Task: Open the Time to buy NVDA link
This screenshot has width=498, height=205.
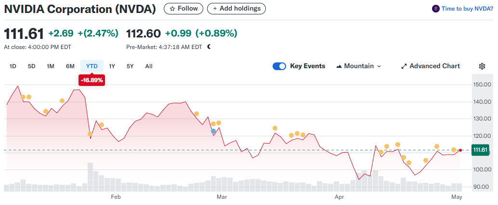Action: tap(467, 9)
